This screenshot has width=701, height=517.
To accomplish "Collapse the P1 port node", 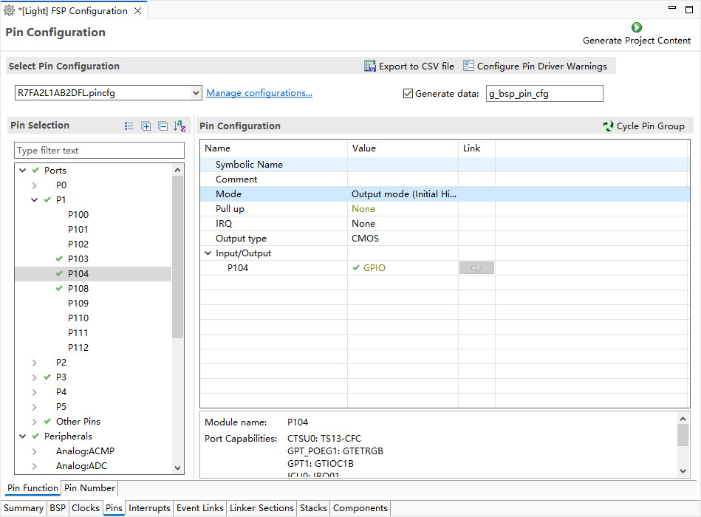I will tap(35, 199).
